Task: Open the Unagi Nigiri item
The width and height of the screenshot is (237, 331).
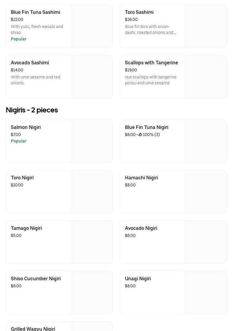Action: (138, 279)
